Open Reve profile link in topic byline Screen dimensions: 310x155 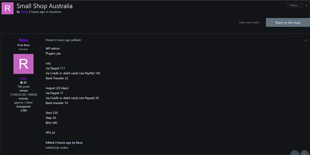click(24, 12)
